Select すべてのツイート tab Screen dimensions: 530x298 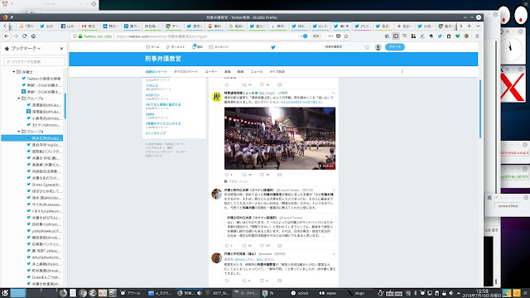(x=185, y=72)
